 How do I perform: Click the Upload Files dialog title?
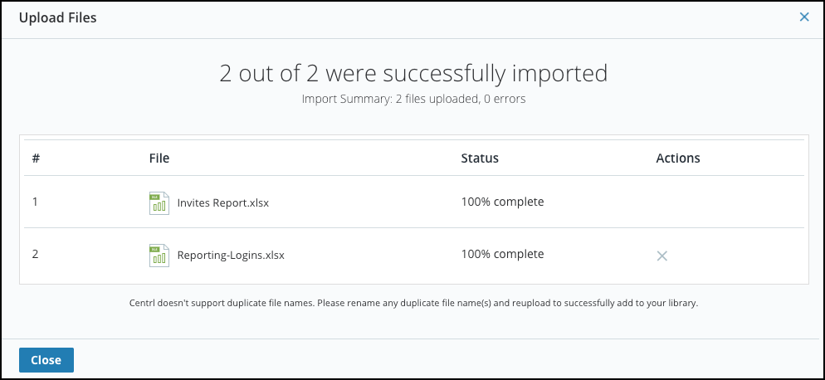coord(58,17)
